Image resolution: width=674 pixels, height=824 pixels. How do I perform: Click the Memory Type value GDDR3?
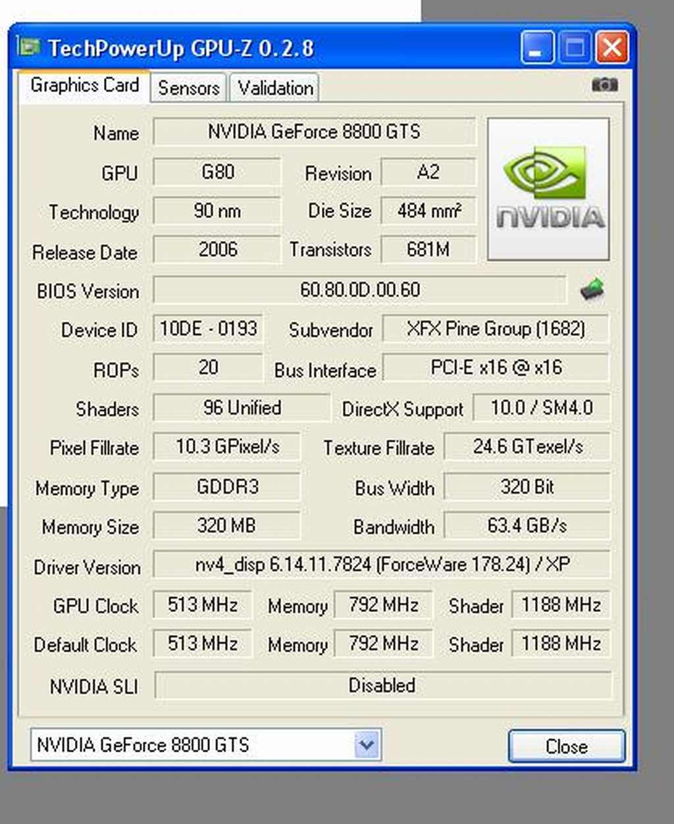227,486
